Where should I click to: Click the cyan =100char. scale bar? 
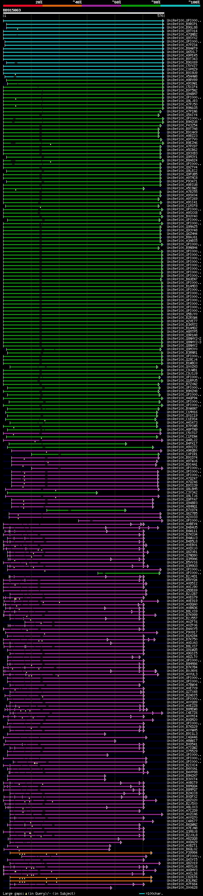(142, 893)
